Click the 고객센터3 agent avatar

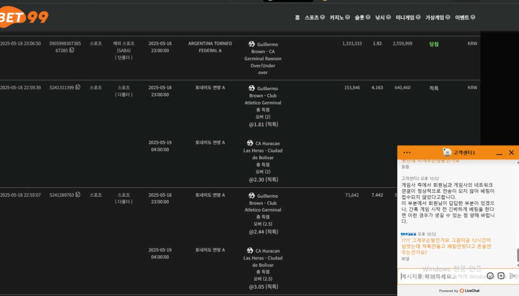tap(447, 152)
